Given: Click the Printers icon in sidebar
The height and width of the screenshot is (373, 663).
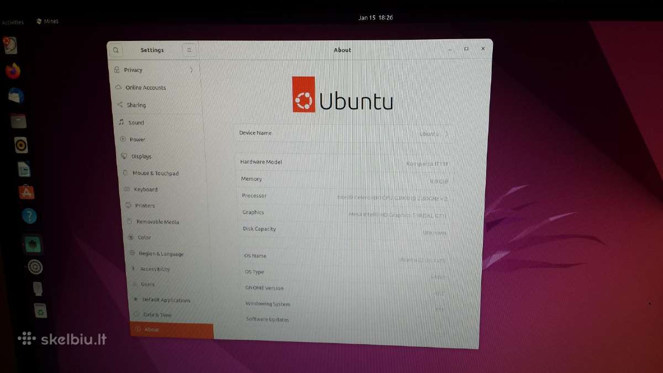Looking at the screenshot, I should (x=128, y=205).
